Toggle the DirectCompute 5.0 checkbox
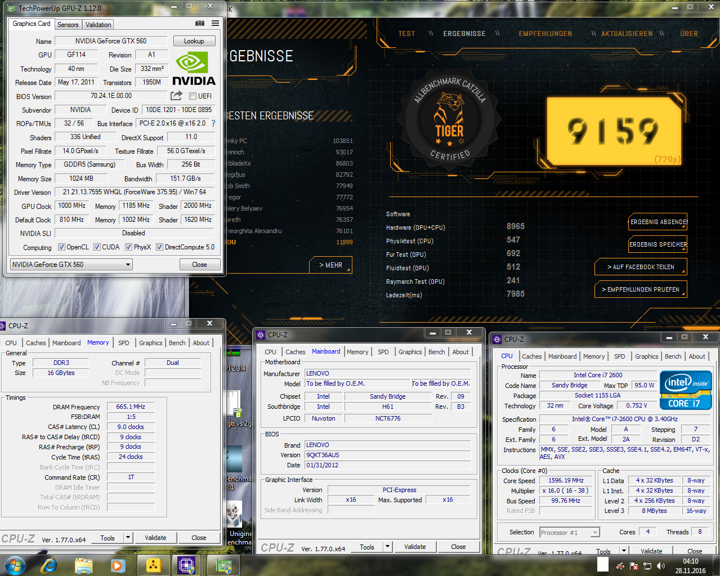Viewport: 720px width, 576px height. [x=159, y=247]
